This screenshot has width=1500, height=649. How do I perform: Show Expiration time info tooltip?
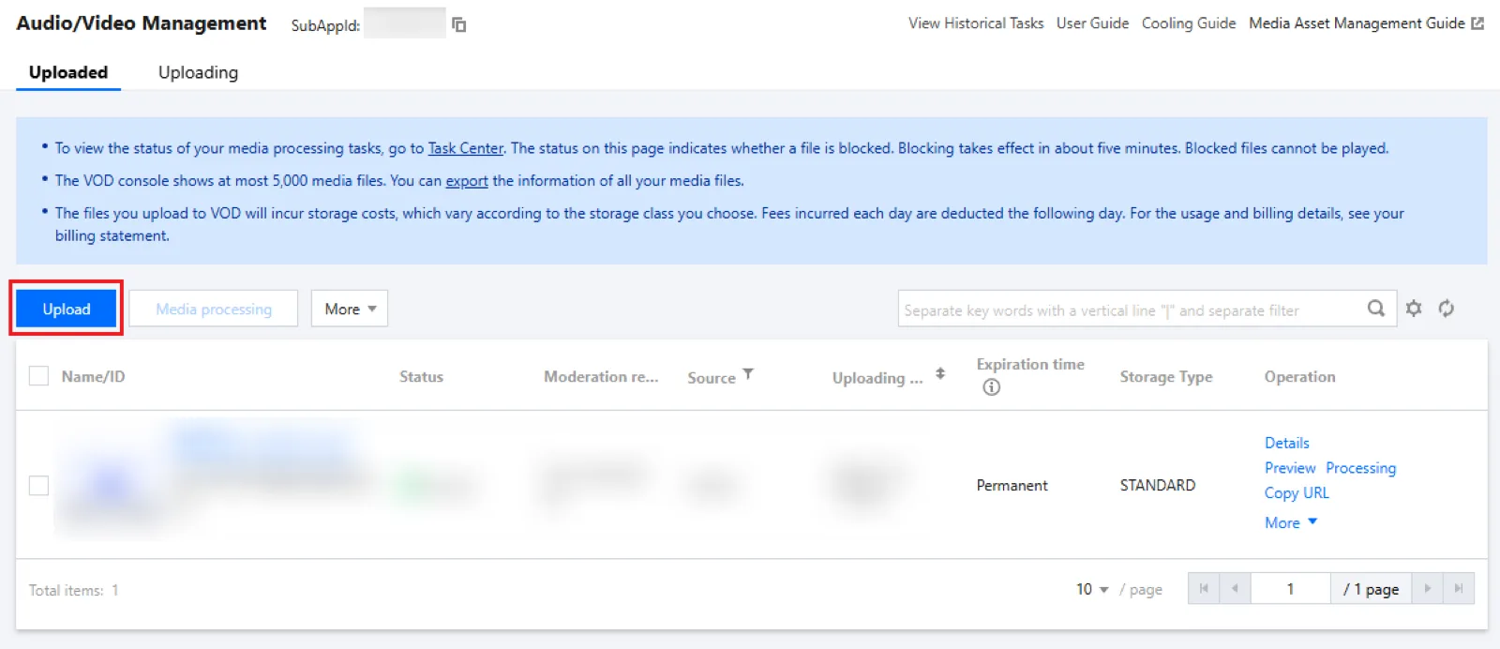[x=991, y=387]
